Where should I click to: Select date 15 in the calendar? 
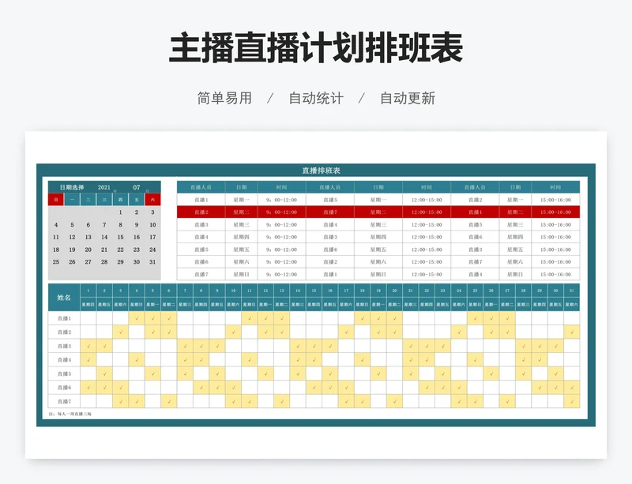[121, 238]
